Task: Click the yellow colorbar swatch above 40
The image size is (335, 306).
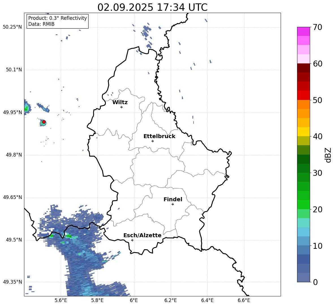Action: (303, 132)
